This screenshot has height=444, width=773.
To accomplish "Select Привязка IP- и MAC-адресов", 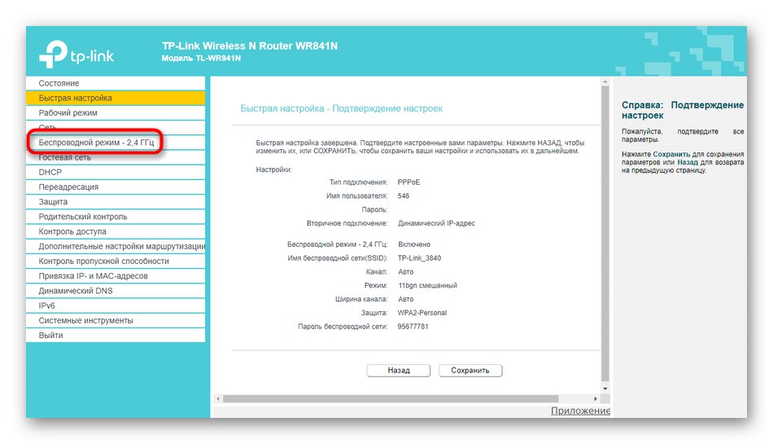I will 116,276.
